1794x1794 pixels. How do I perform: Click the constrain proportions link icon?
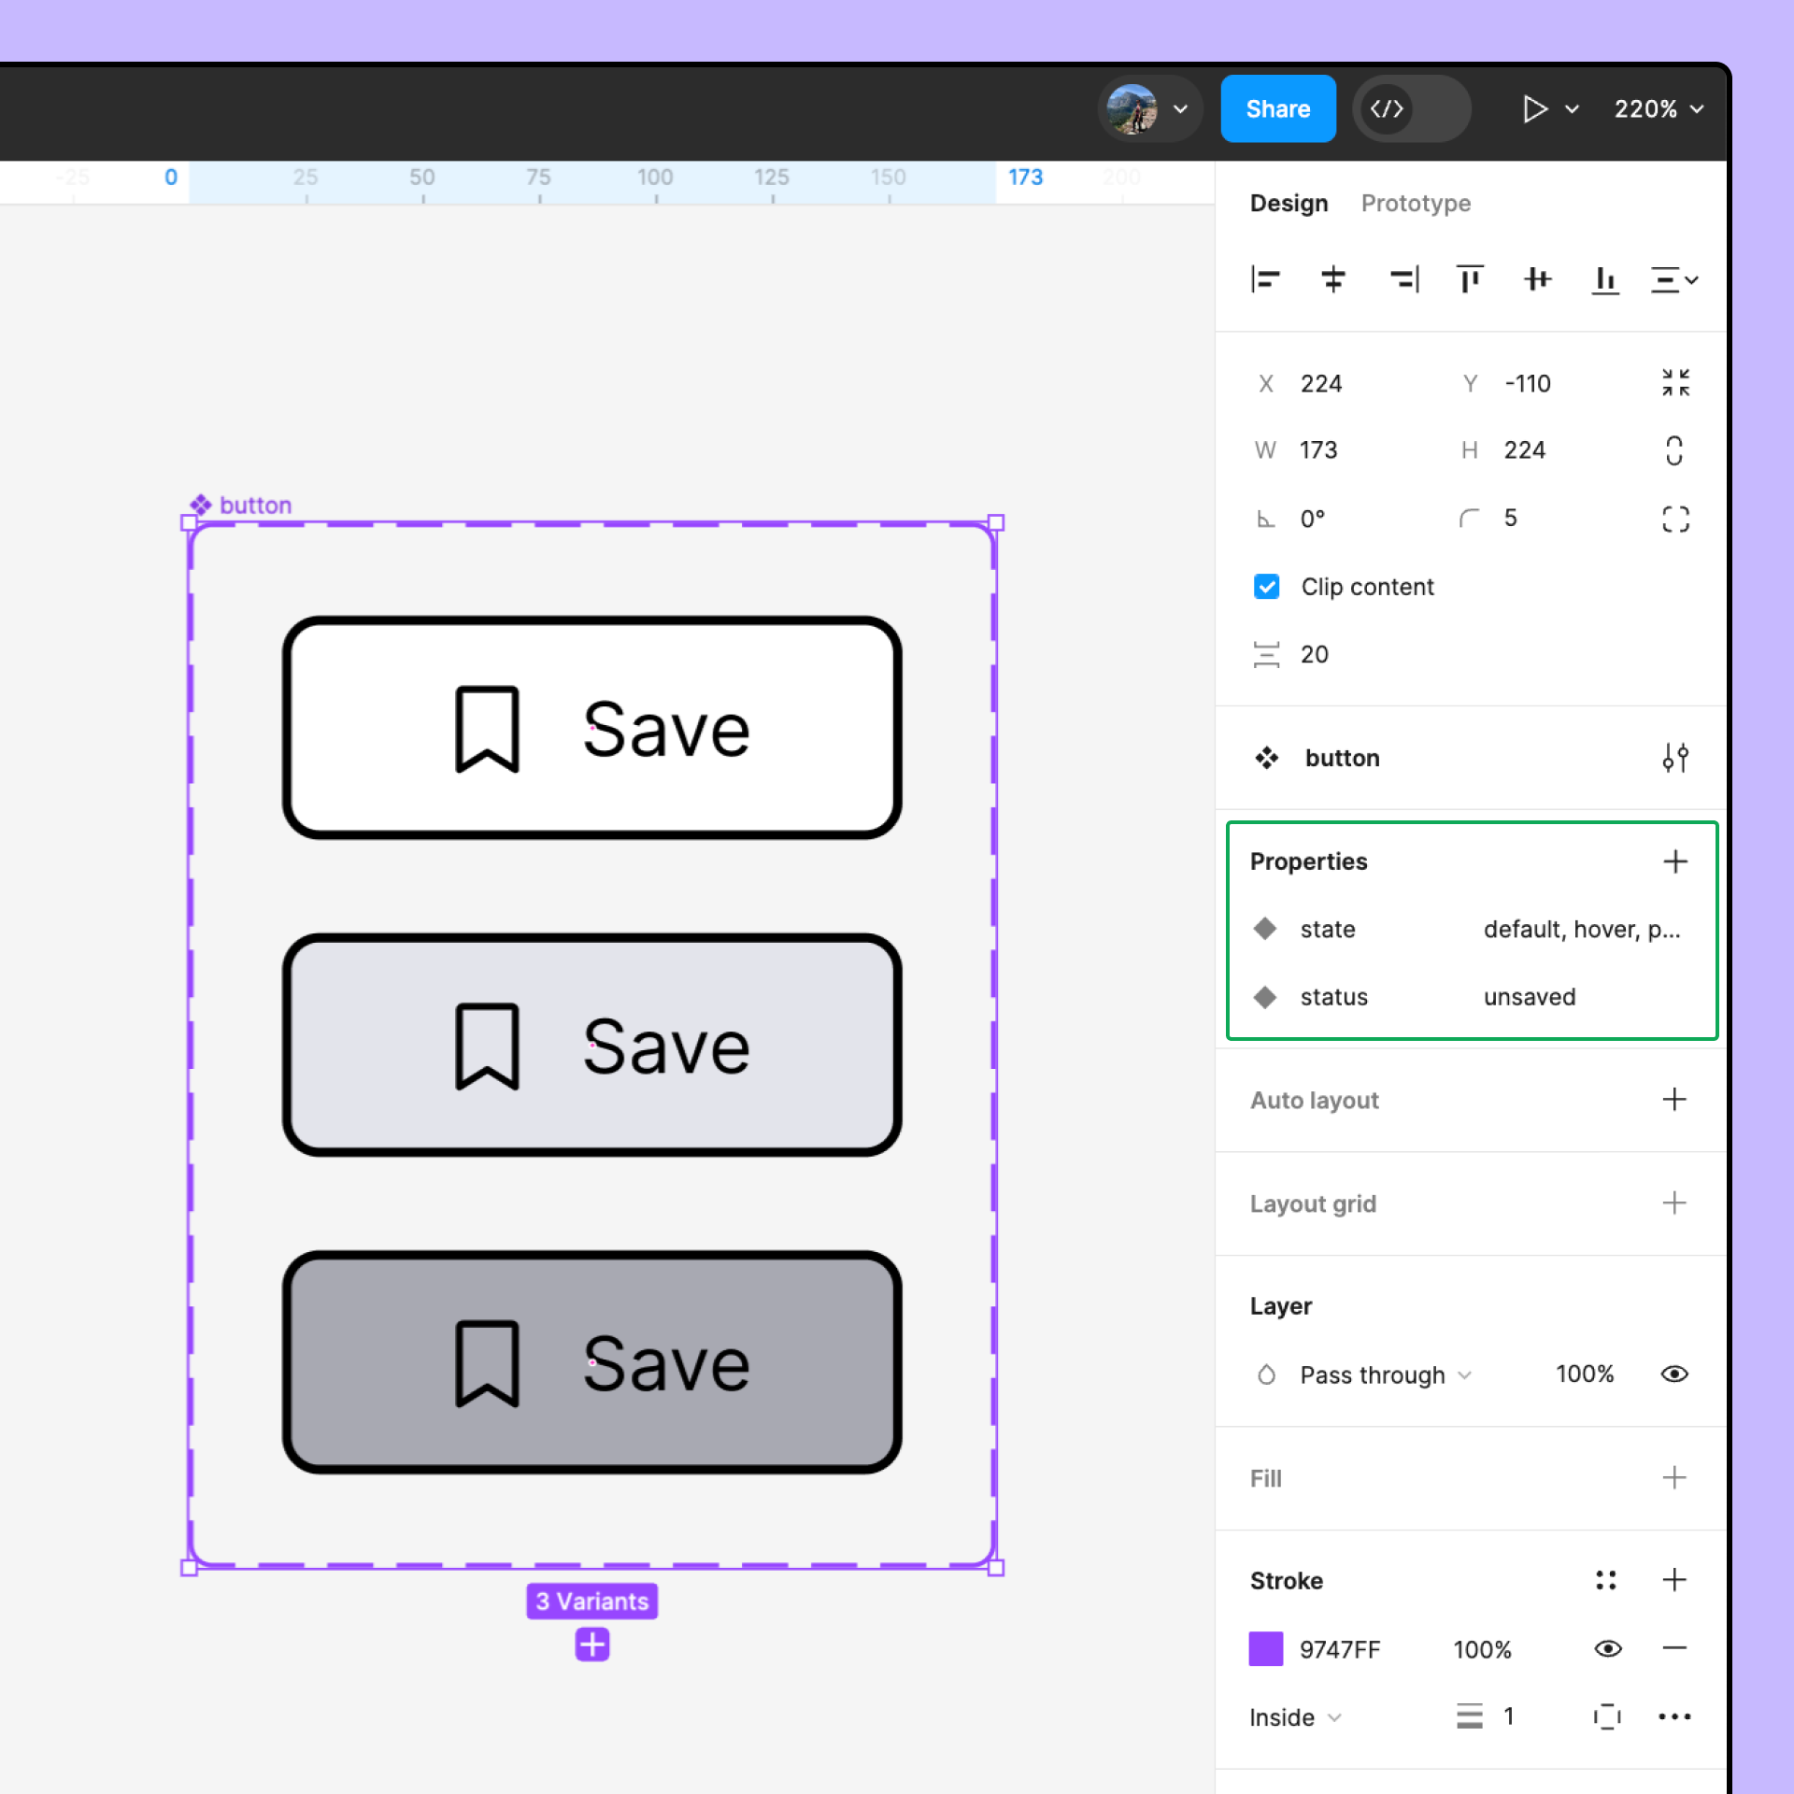(1674, 450)
